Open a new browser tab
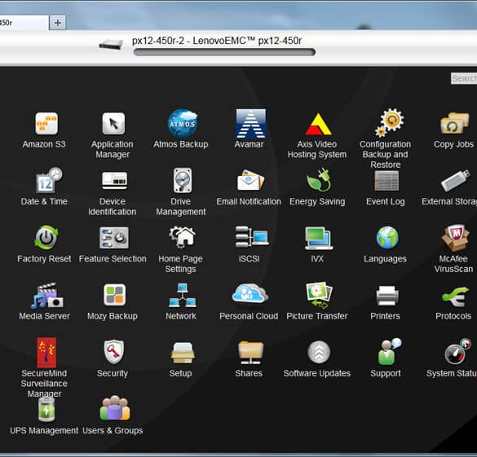Image resolution: width=477 pixels, height=457 pixels. coord(58,23)
